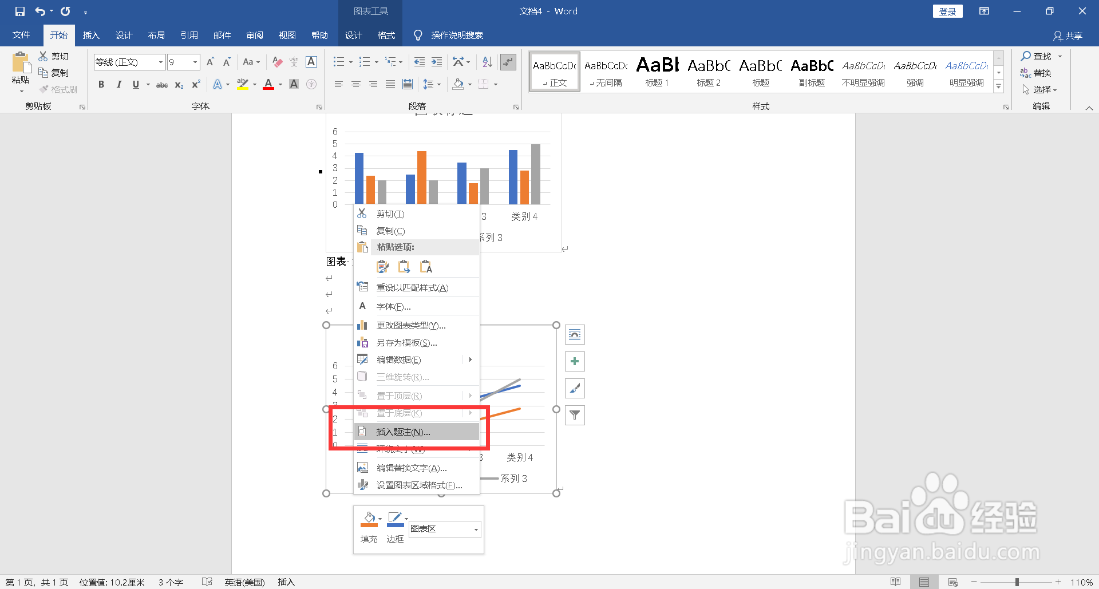This screenshot has height=589, width=1099.
Task: Open Layout Options button beside chart
Action: [575, 334]
